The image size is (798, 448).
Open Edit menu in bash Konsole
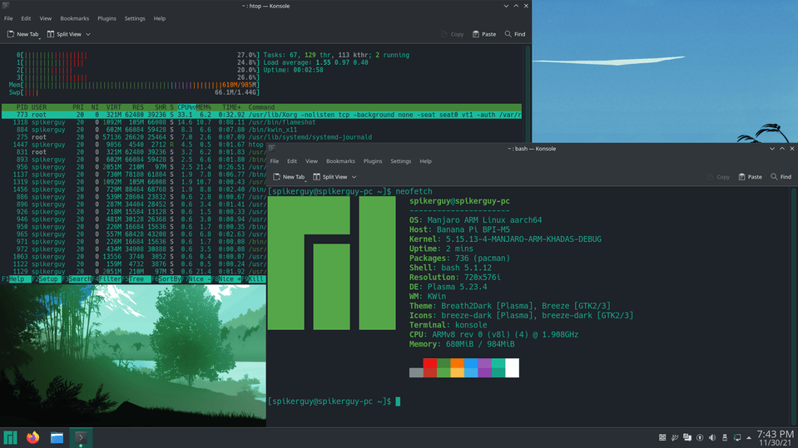[x=291, y=161]
